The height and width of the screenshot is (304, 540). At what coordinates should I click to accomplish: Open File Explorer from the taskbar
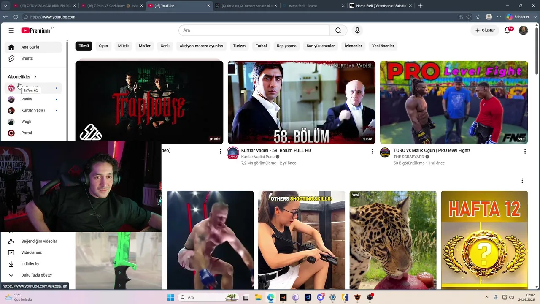click(x=258, y=297)
